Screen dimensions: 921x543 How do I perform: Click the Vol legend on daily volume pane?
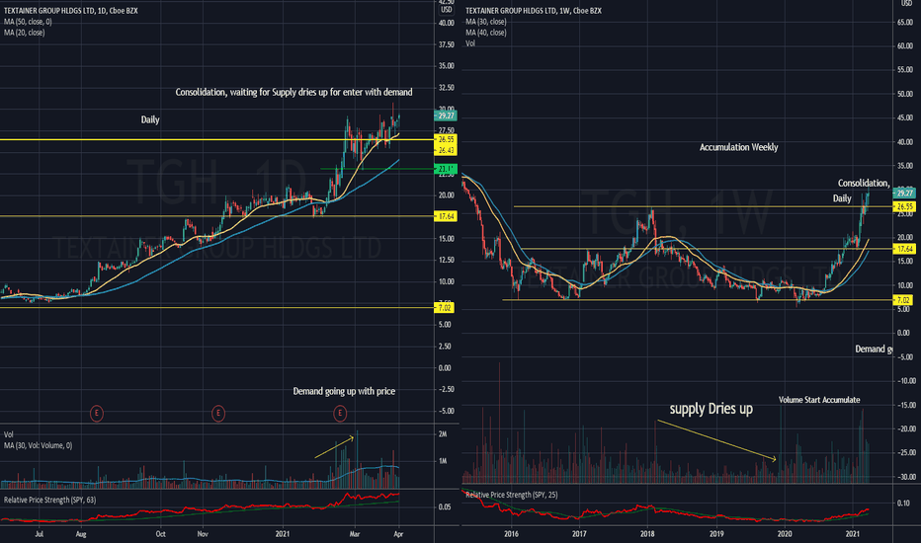pos(9,434)
